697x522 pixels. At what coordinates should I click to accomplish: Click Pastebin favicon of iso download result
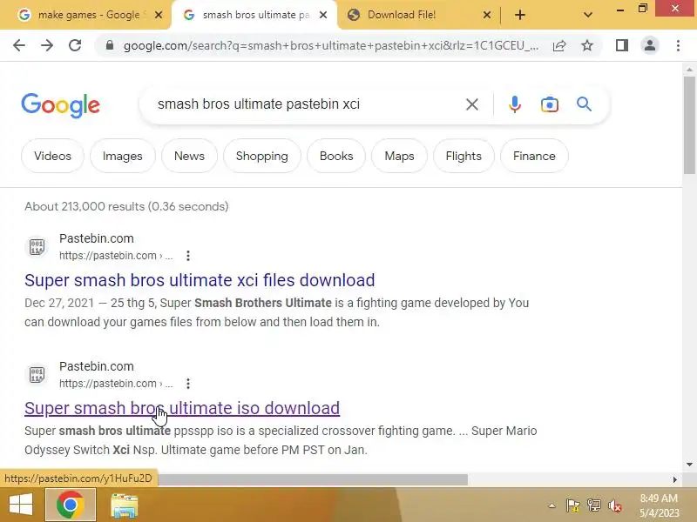point(37,375)
